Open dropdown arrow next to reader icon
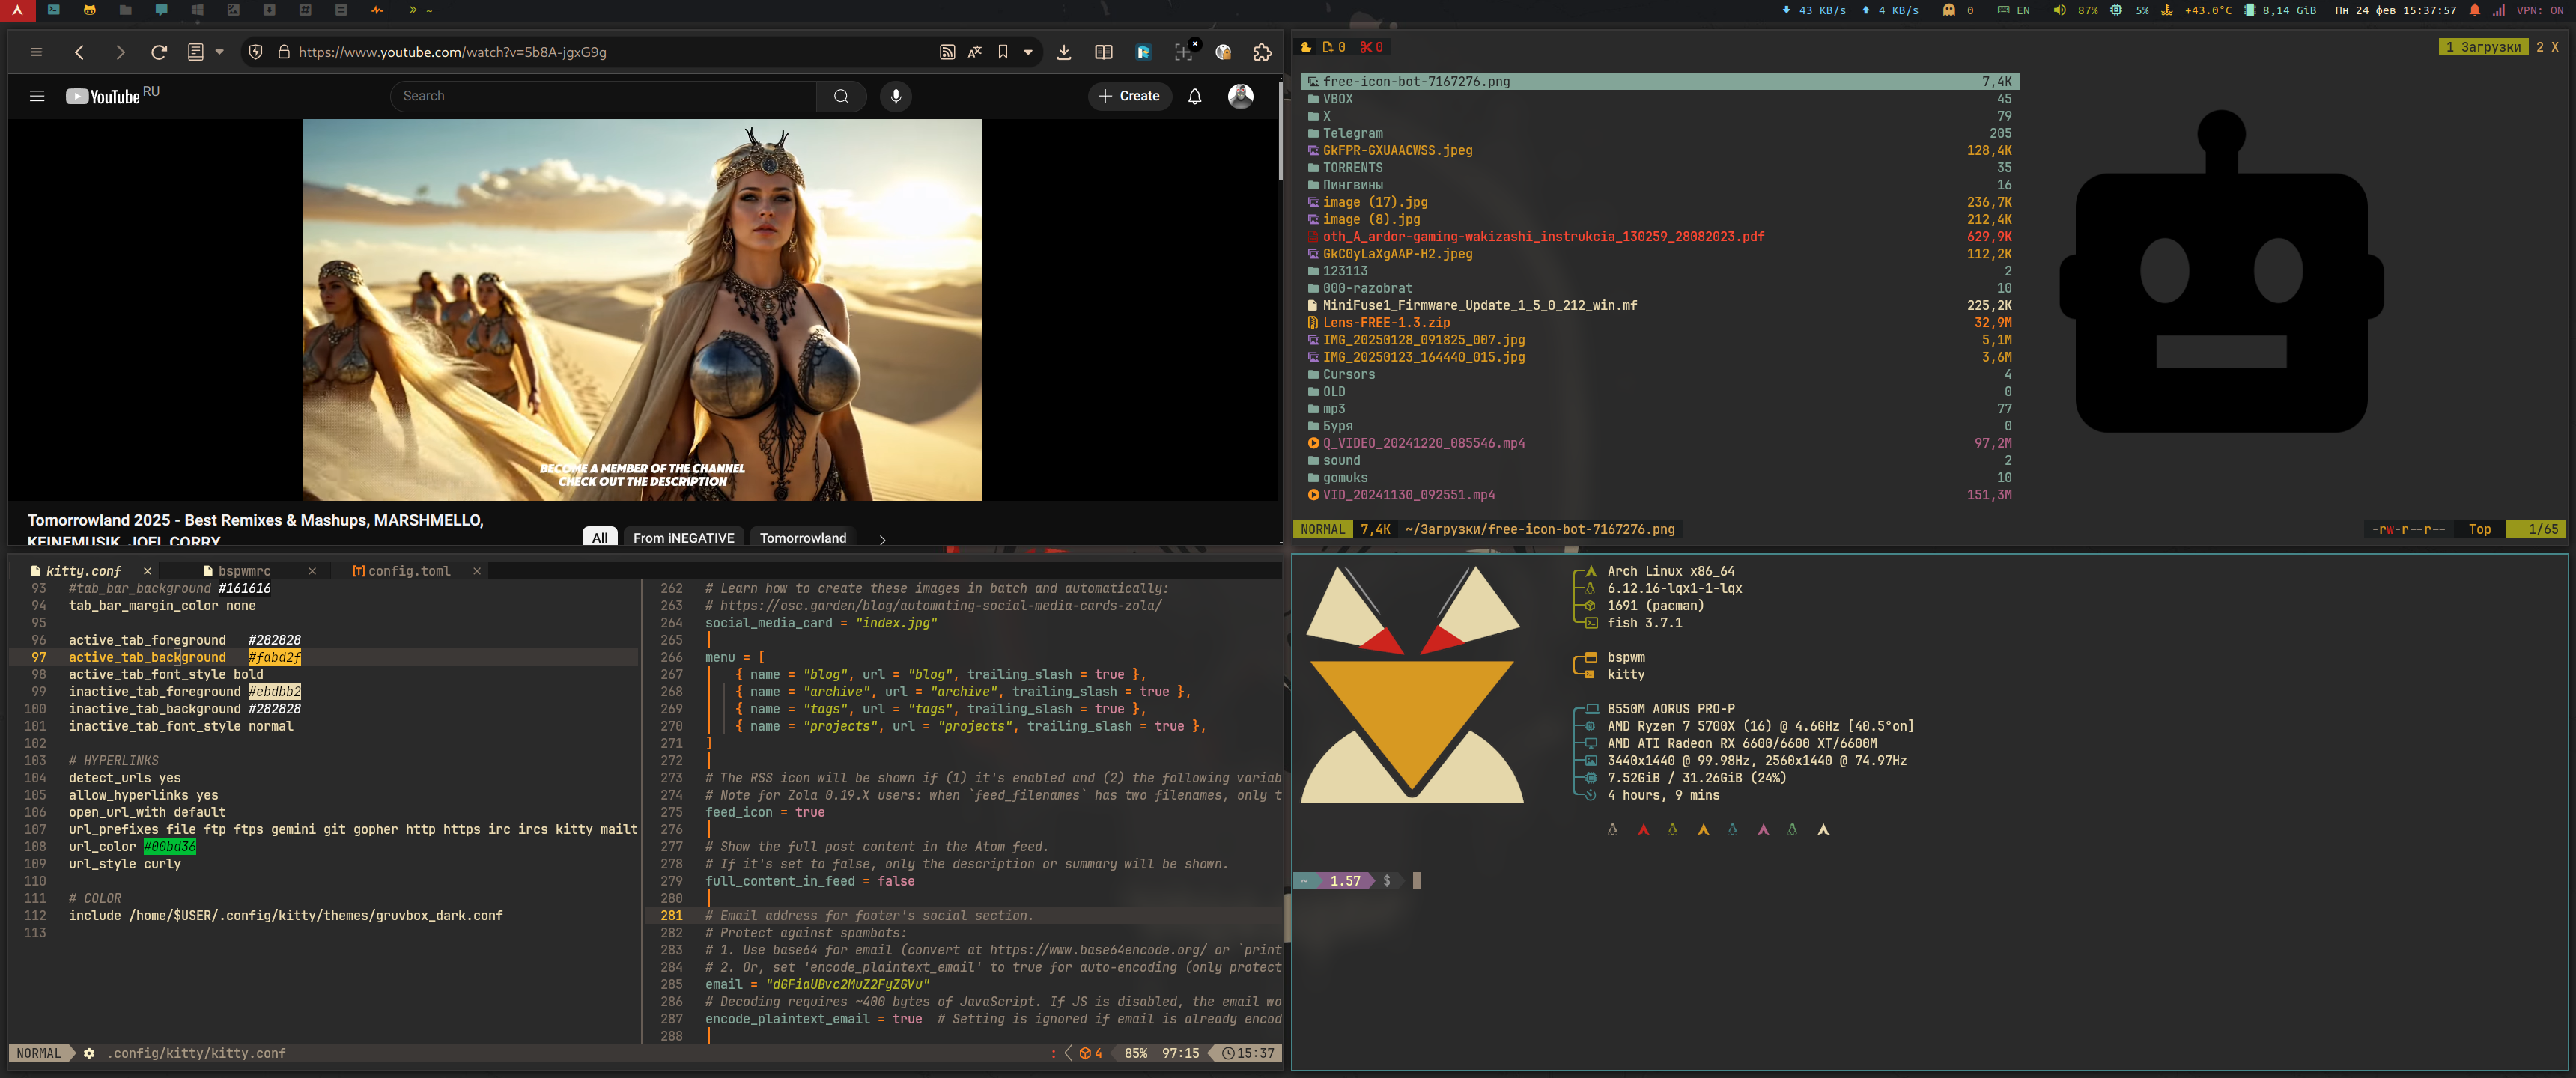2576x1078 pixels. click(219, 52)
